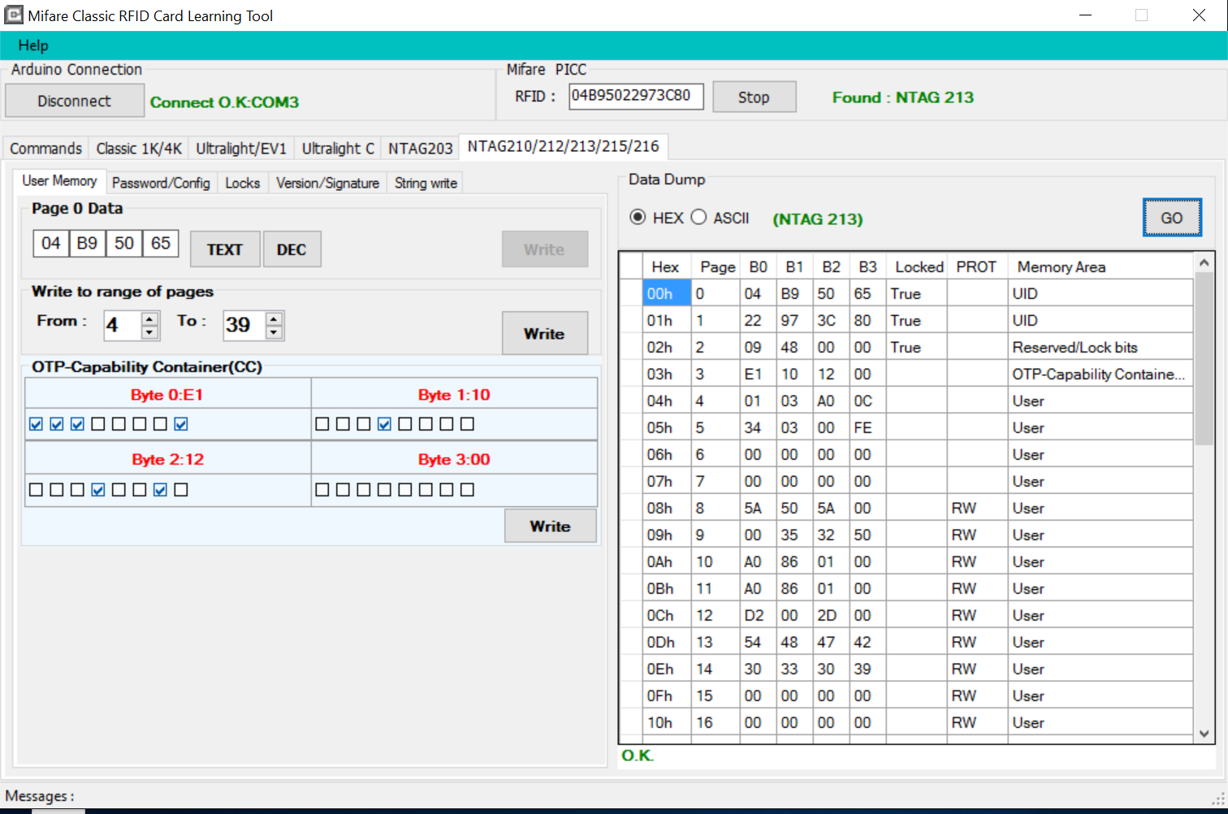The width and height of the screenshot is (1228, 814).
Task: Minimize the Mifare tool window
Action: (x=1087, y=15)
